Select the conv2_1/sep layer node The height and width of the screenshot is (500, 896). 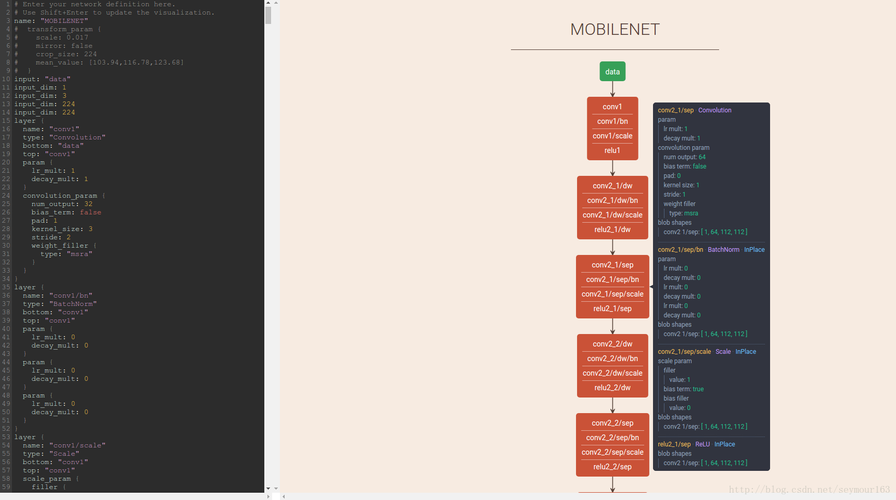612,265
